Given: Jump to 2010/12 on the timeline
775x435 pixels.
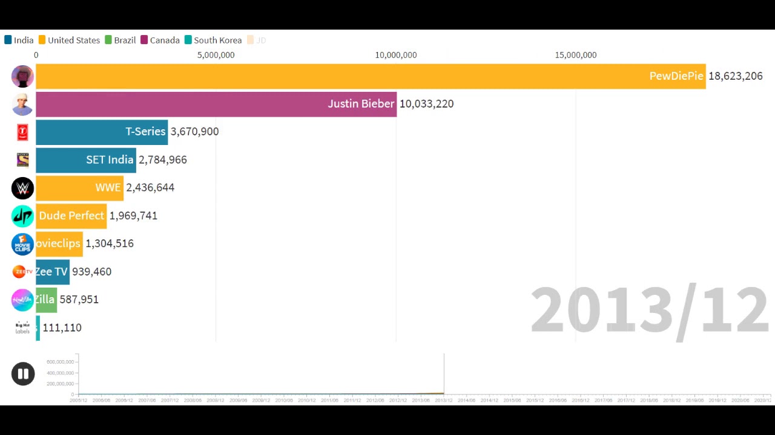Looking at the screenshot, I should point(307,400).
